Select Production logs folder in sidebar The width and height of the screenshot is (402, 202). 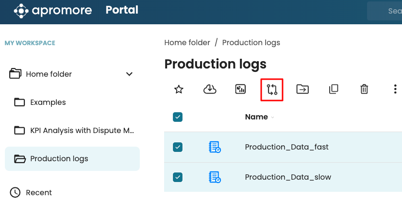[59, 159]
